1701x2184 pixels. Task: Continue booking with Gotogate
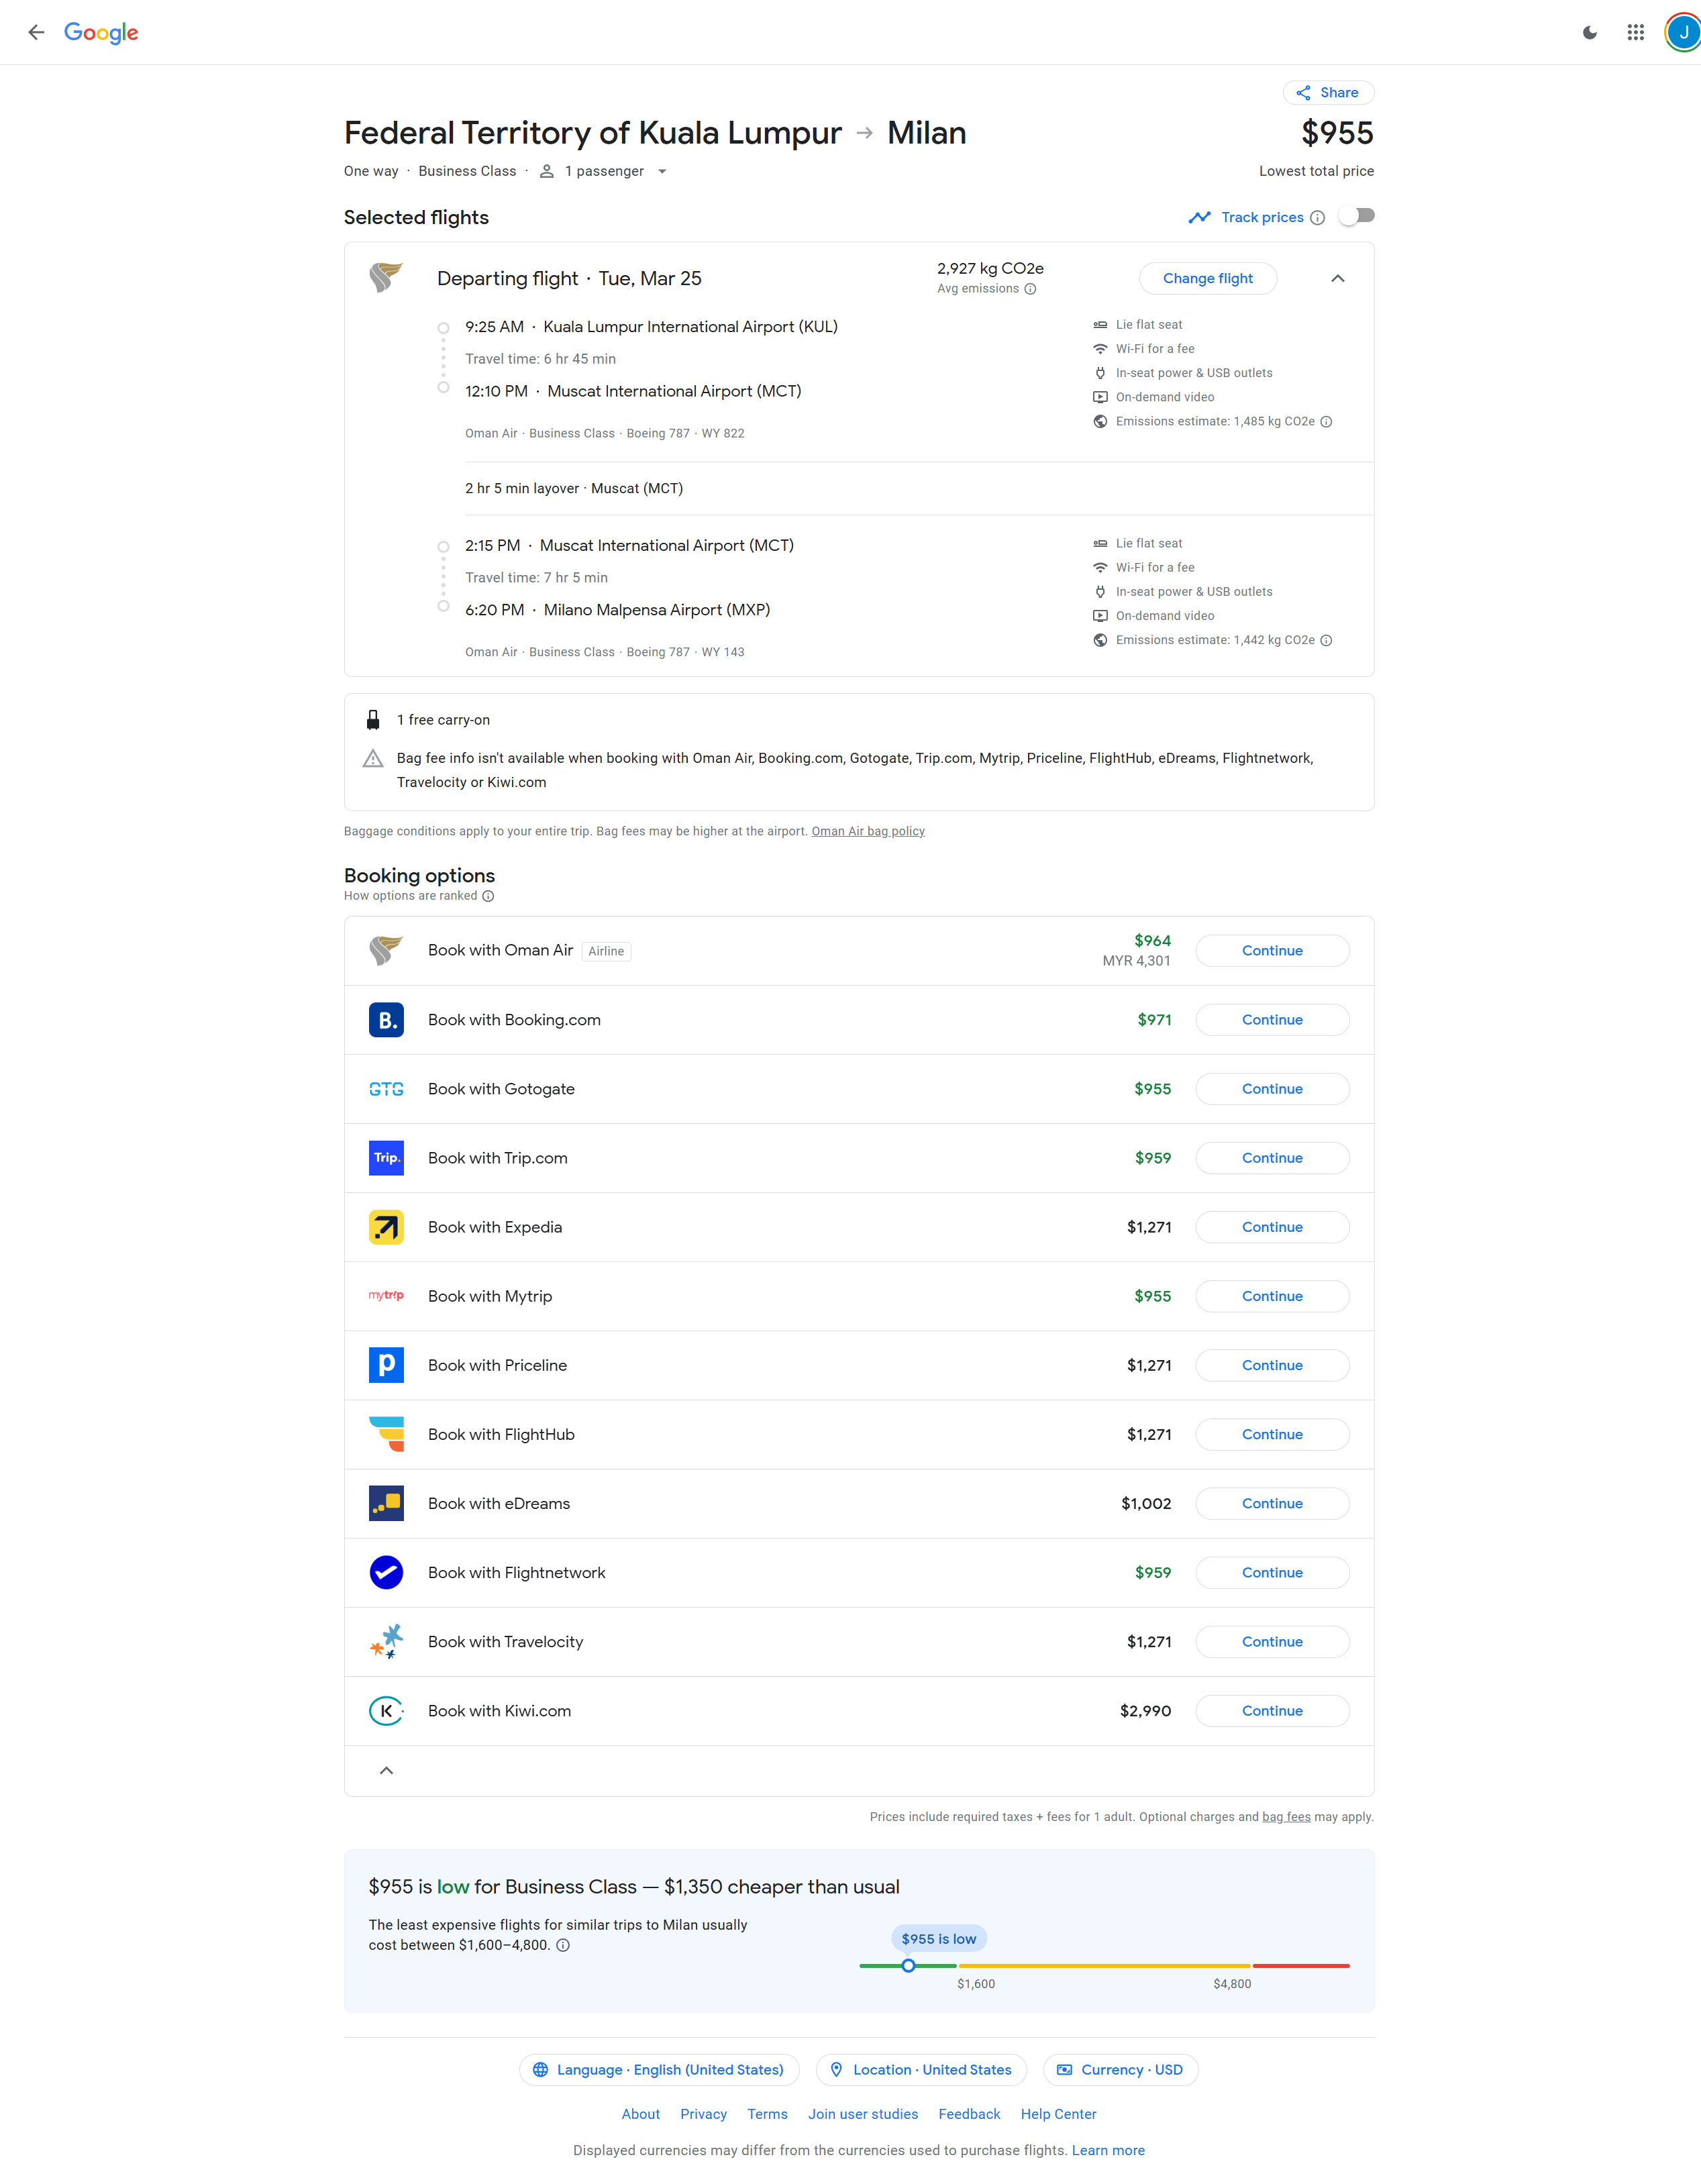point(1272,1089)
